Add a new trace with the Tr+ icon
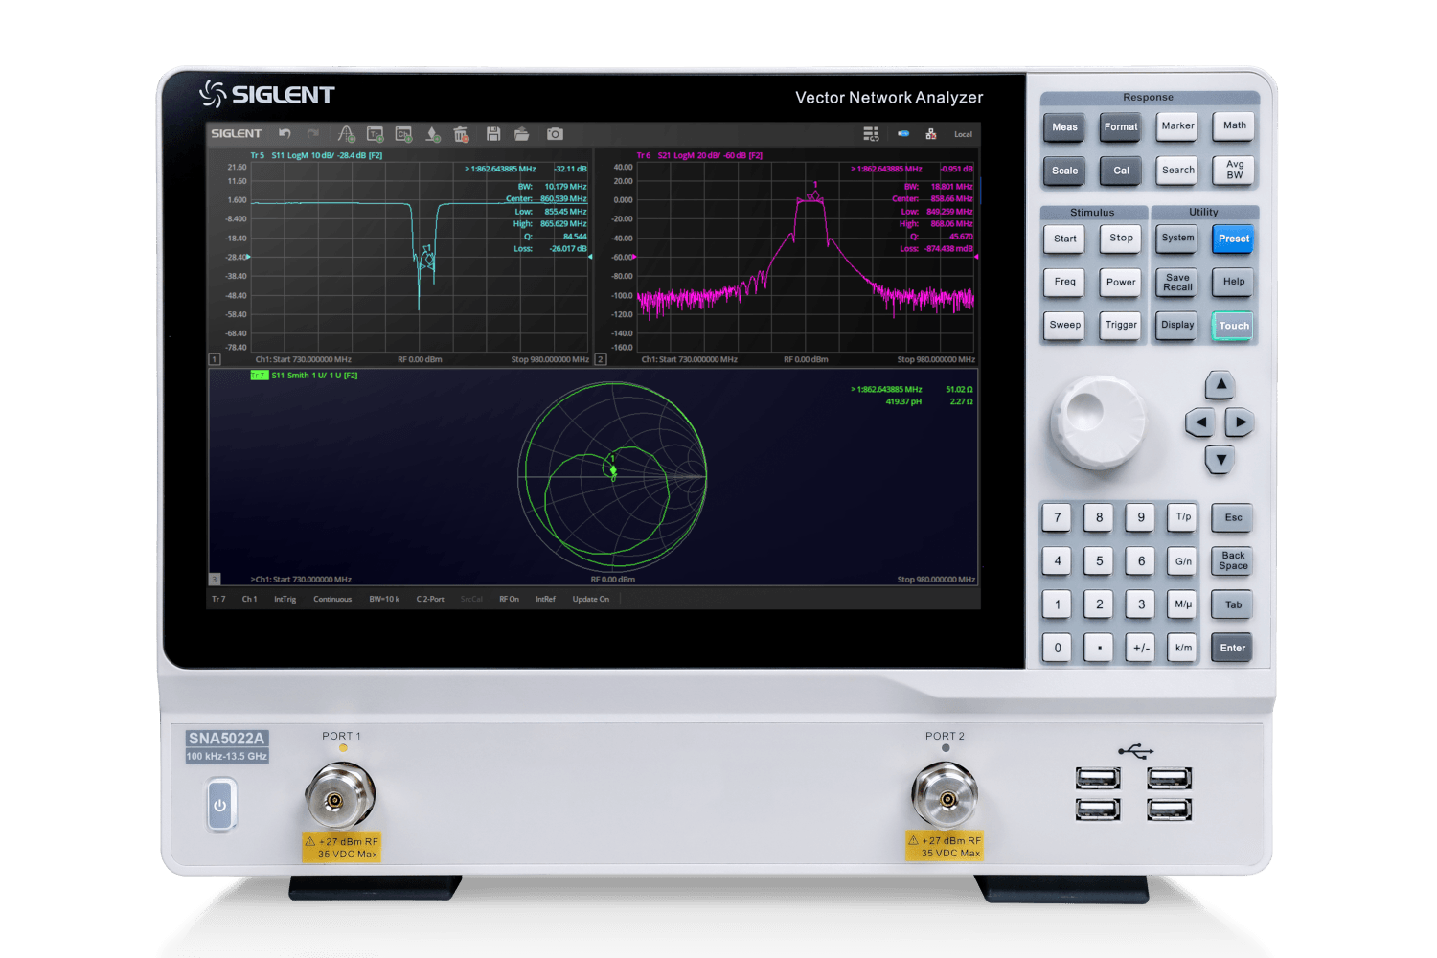The height and width of the screenshot is (958, 1437). pos(375,134)
